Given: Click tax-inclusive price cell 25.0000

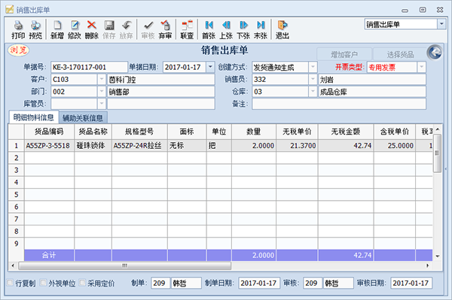Looking at the screenshot, I should pyautogui.click(x=395, y=146).
